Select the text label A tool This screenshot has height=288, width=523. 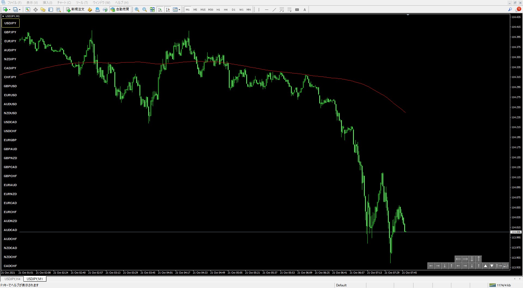[x=305, y=10]
